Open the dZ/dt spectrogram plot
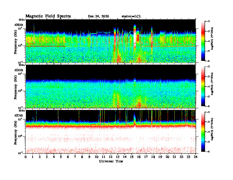This screenshot has width=233, height=180. coord(111,132)
